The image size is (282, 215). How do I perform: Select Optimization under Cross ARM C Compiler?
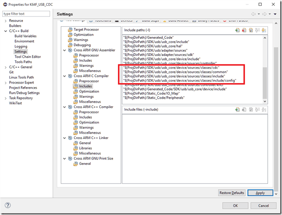pyautogui.click(x=89, y=92)
